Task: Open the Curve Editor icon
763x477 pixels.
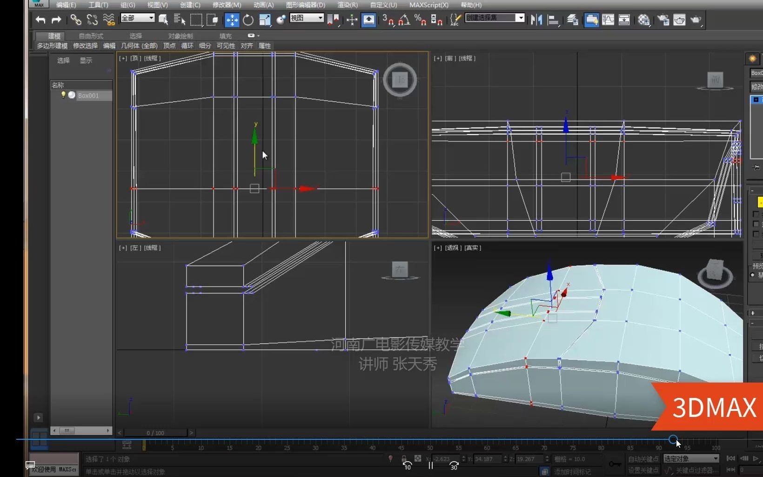Action: click(608, 20)
